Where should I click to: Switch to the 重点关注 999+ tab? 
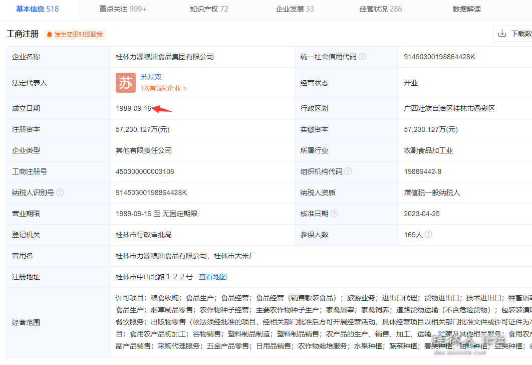(123, 9)
